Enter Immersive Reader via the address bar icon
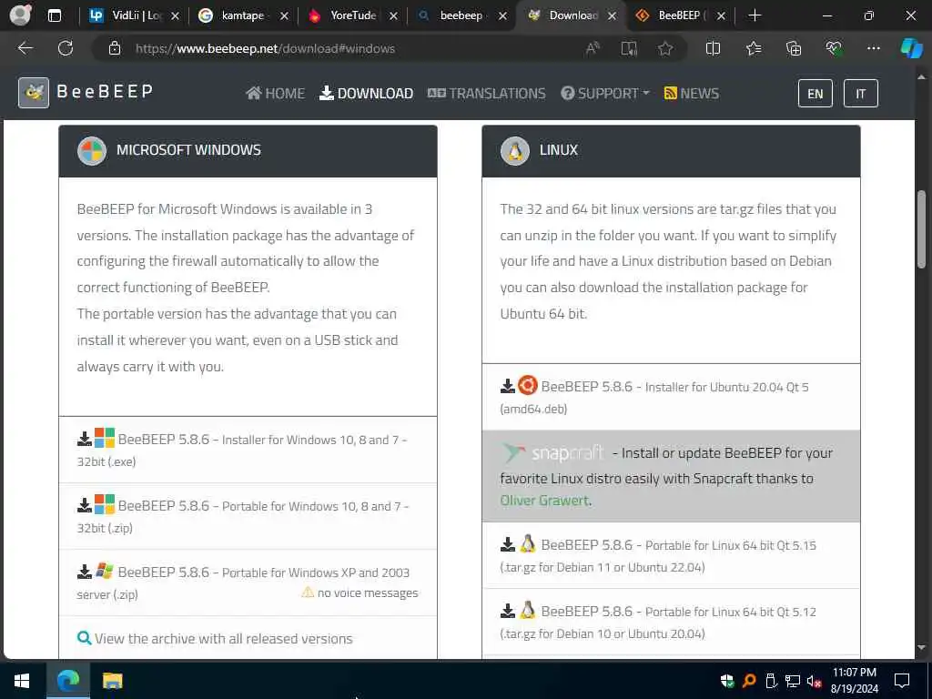 tap(629, 48)
